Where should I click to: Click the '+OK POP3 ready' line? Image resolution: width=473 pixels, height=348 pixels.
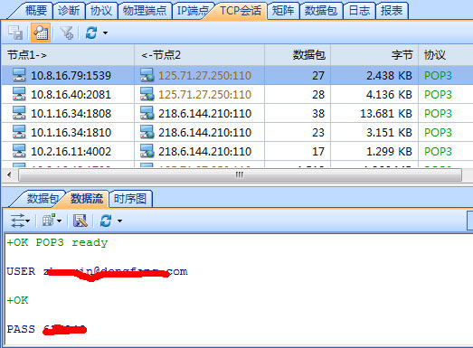pyautogui.click(x=57, y=242)
